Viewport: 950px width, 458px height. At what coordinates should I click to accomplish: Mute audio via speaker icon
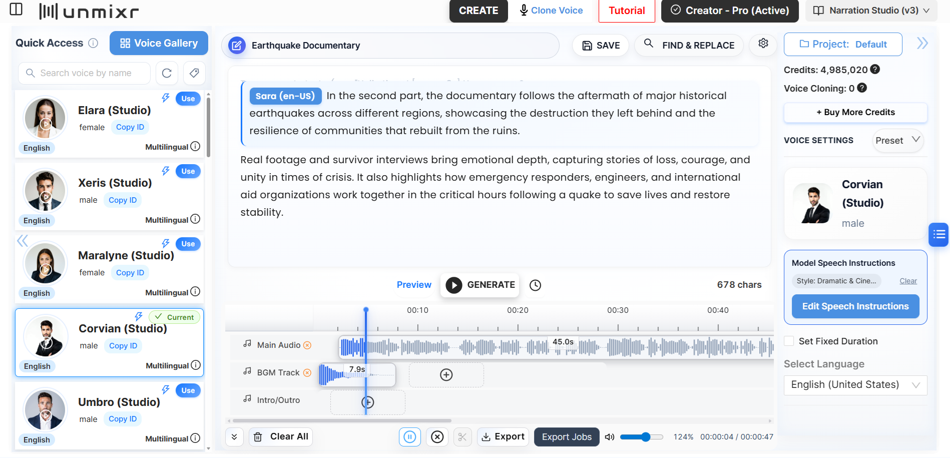click(609, 437)
